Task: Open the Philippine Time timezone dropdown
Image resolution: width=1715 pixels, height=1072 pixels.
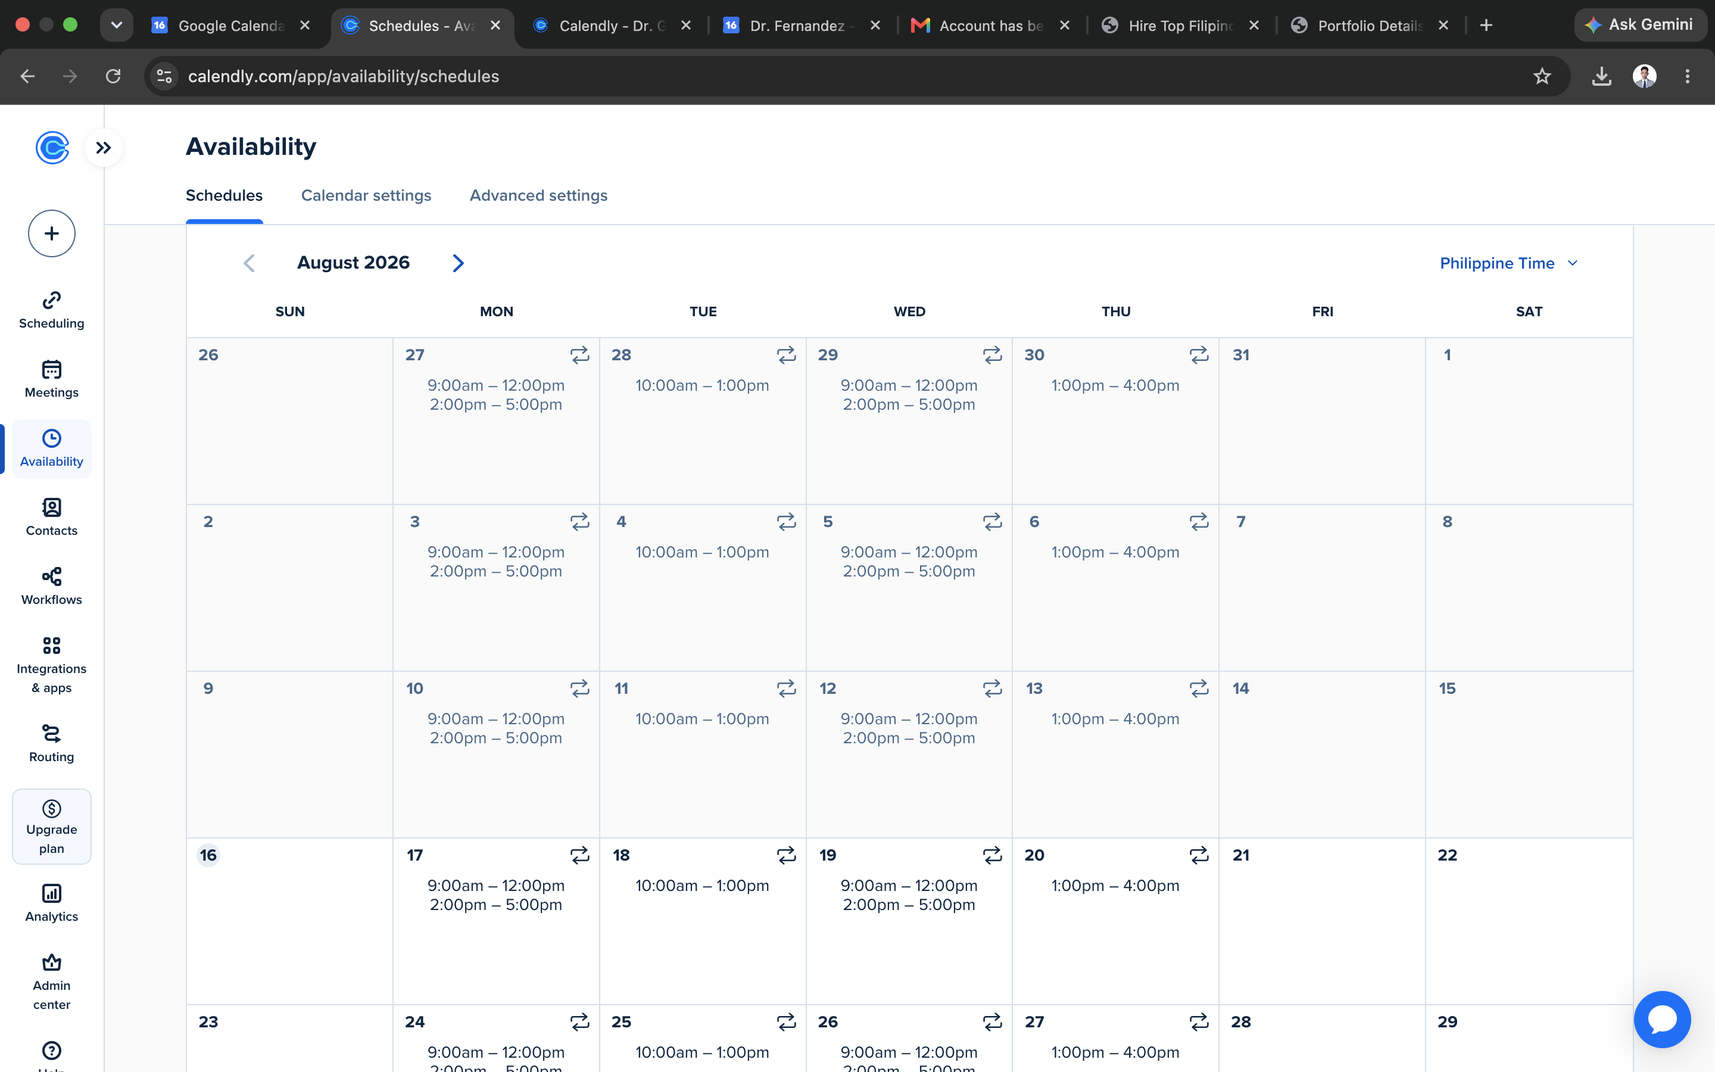Action: coord(1509,263)
